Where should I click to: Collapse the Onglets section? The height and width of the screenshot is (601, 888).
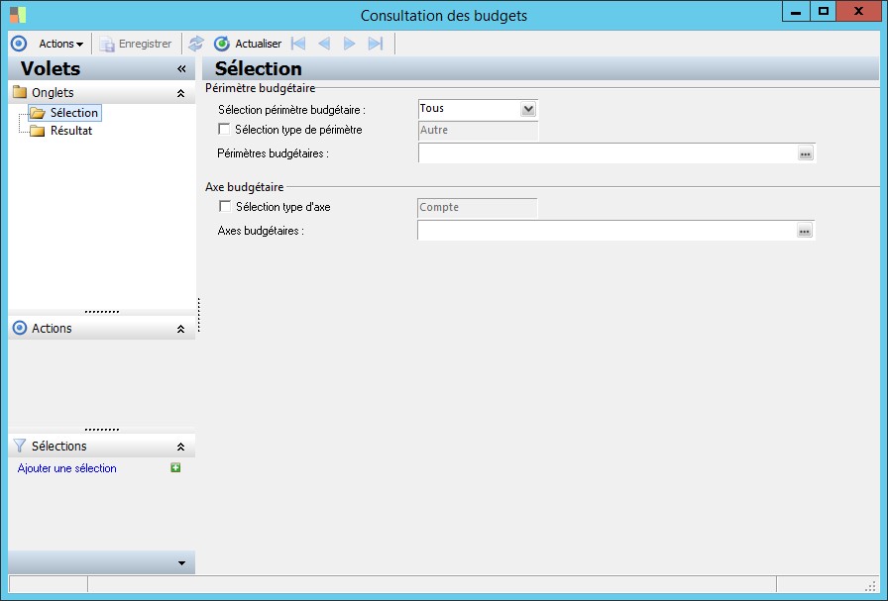pos(180,93)
